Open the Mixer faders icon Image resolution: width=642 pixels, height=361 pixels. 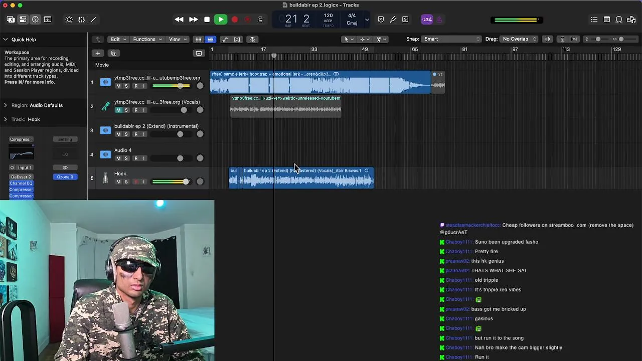81,20
